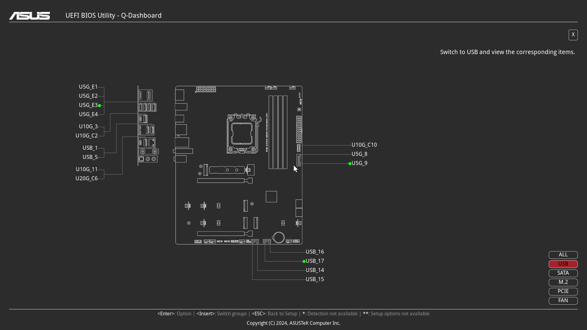Click the UEFI BIOS Utility title

(113, 16)
